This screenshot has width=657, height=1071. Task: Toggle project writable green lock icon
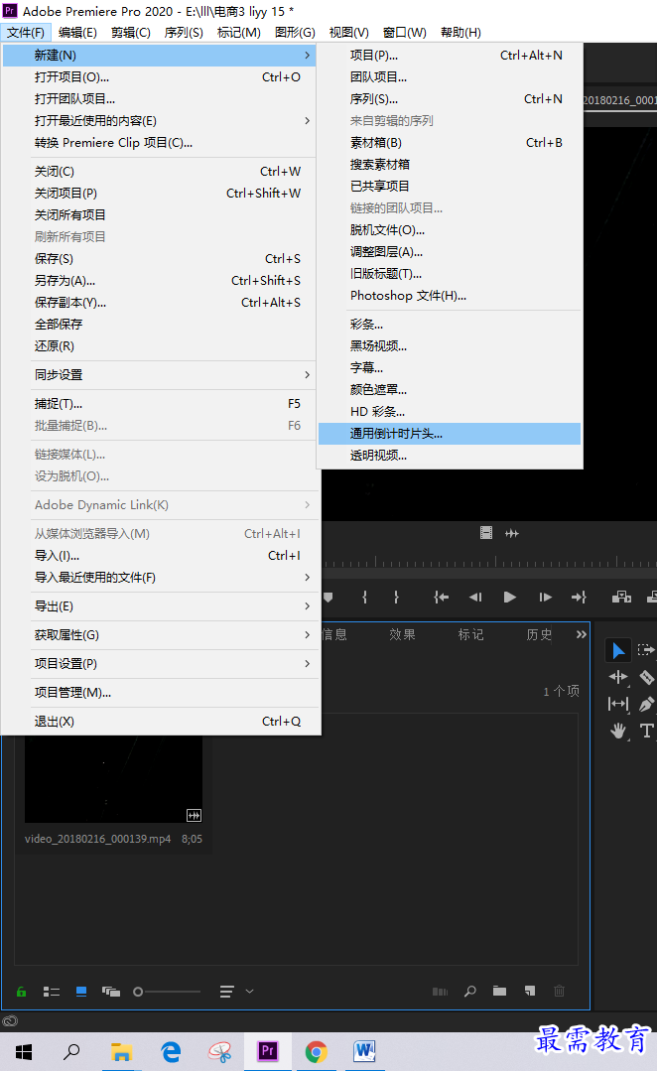point(21,991)
